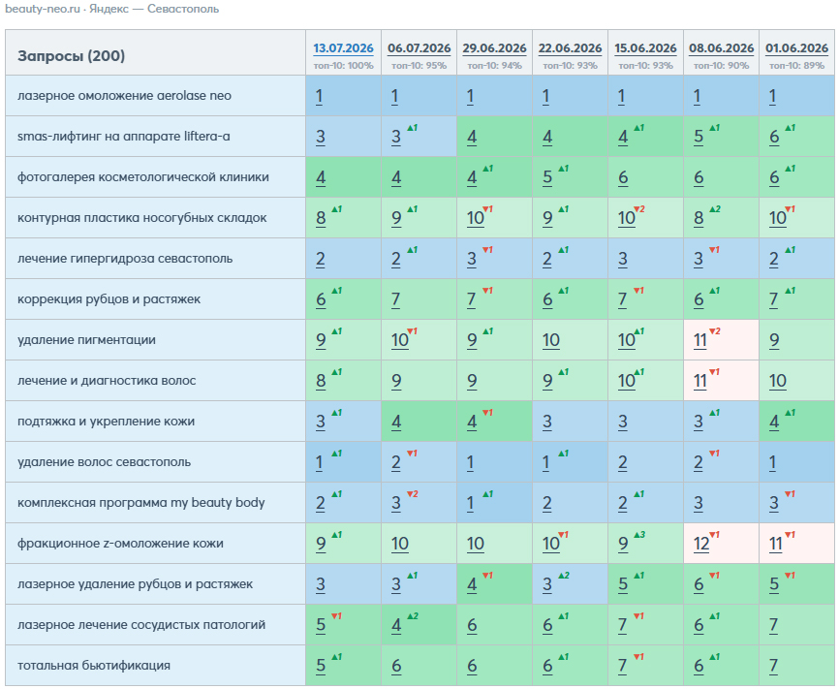
Task: Open the 01.06.2026 date header
Action: click(x=796, y=48)
